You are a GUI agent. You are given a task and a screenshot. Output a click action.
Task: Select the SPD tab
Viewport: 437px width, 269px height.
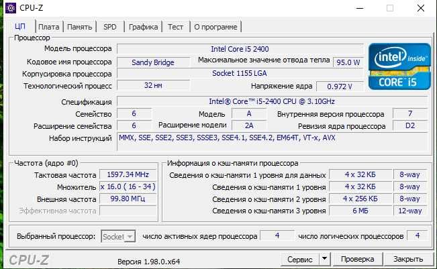pyautogui.click(x=110, y=27)
